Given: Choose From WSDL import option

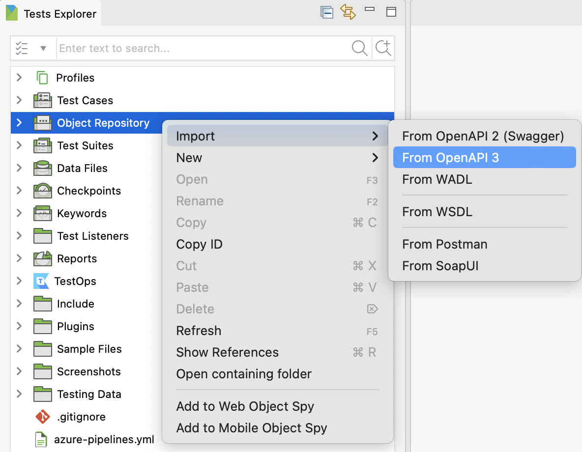Looking at the screenshot, I should point(484,212).
